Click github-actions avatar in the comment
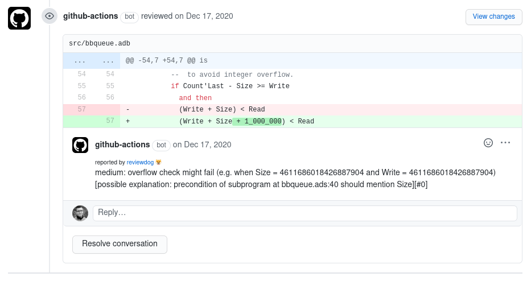531x281 pixels. [80, 145]
